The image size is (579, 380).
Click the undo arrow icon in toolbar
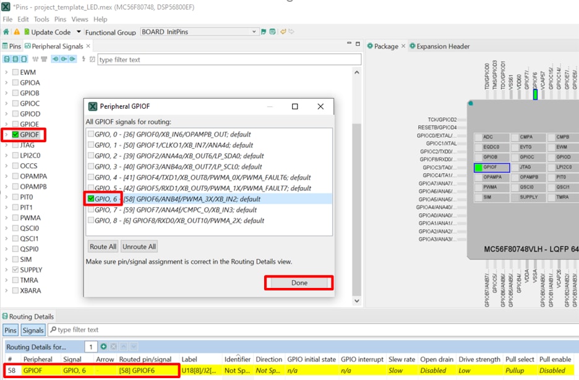pos(283,32)
